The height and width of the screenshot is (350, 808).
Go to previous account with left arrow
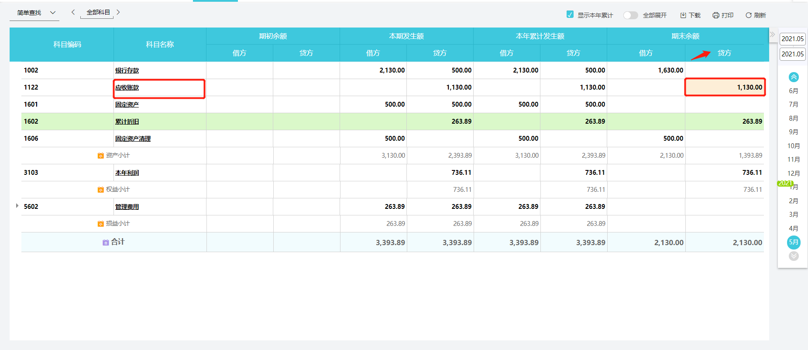[73, 12]
